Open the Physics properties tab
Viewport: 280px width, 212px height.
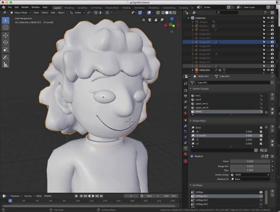[x=185, y=137]
